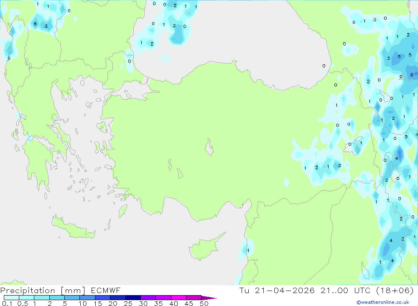Click the '0.5' legend scale label

[23, 303]
